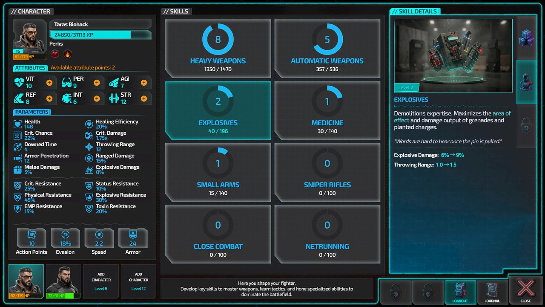Viewport: 545px width, 307px height.
Task: Click the red heart perk icon
Action: pyautogui.click(x=55, y=54)
